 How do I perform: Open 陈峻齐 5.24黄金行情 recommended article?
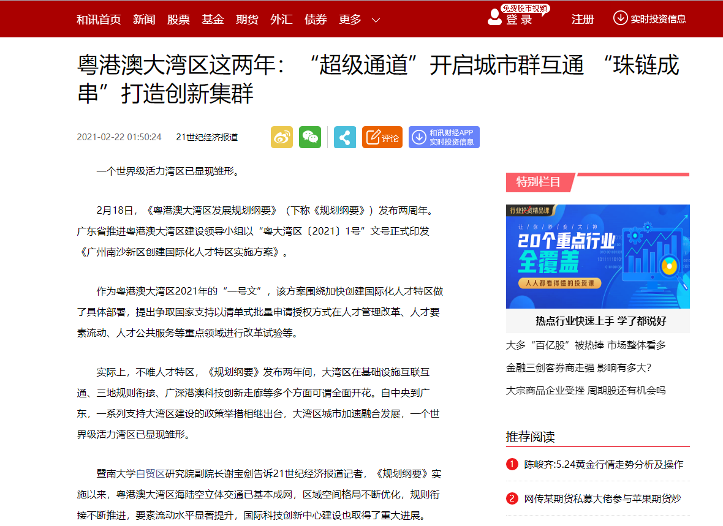[x=603, y=465]
